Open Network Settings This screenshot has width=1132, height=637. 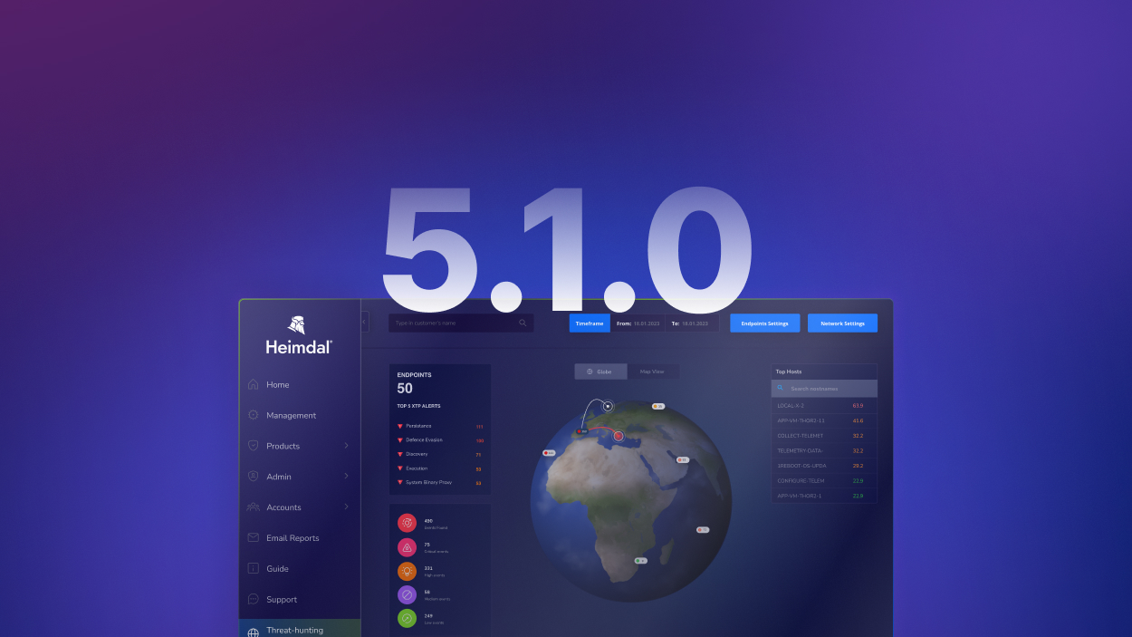pyautogui.click(x=842, y=323)
